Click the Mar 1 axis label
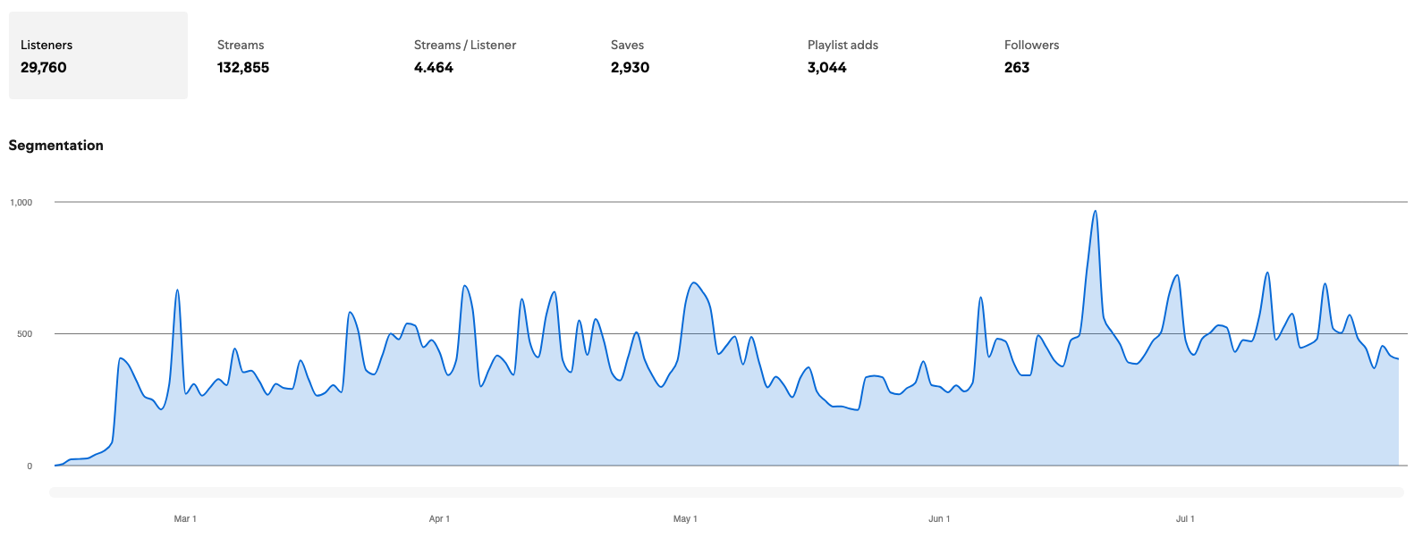Screen dimensions: 1414x546 [x=185, y=519]
